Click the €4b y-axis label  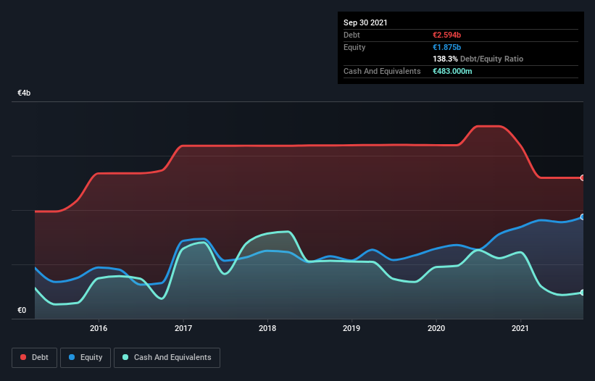tap(24, 93)
